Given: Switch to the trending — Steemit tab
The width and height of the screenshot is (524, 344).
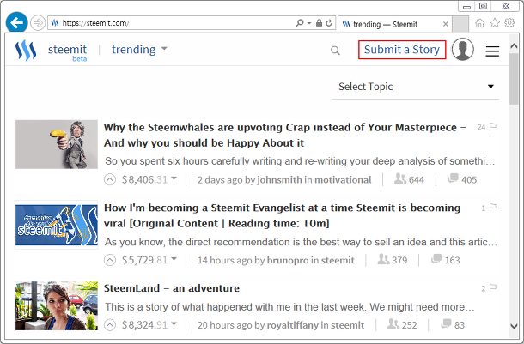Looking at the screenshot, I should tap(391, 24).
